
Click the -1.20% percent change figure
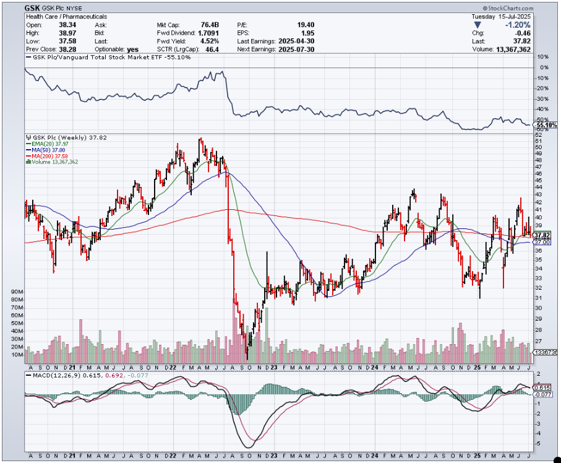tap(518, 25)
